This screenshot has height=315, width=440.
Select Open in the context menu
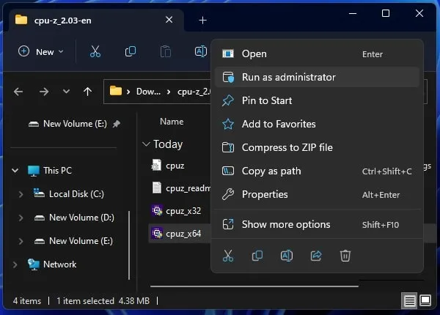coord(317,53)
